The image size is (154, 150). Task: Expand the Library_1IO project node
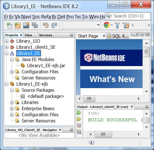click(6, 41)
